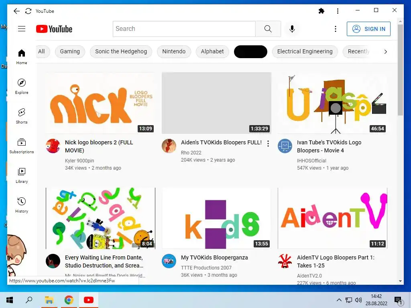Select the Nintendo filter chip
411x308 pixels.
pyautogui.click(x=174, y=51)
